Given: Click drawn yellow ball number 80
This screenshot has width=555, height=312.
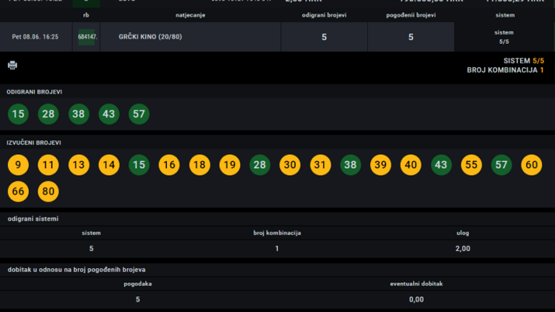Looking at the screenshot, I should (48, 192).
